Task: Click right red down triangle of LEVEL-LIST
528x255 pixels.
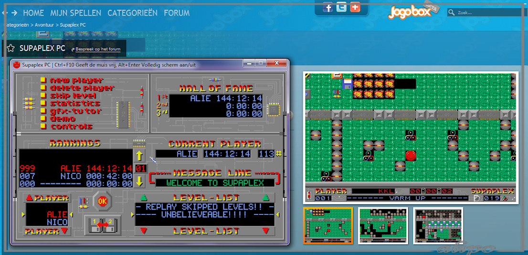Action: coord(266,231)
